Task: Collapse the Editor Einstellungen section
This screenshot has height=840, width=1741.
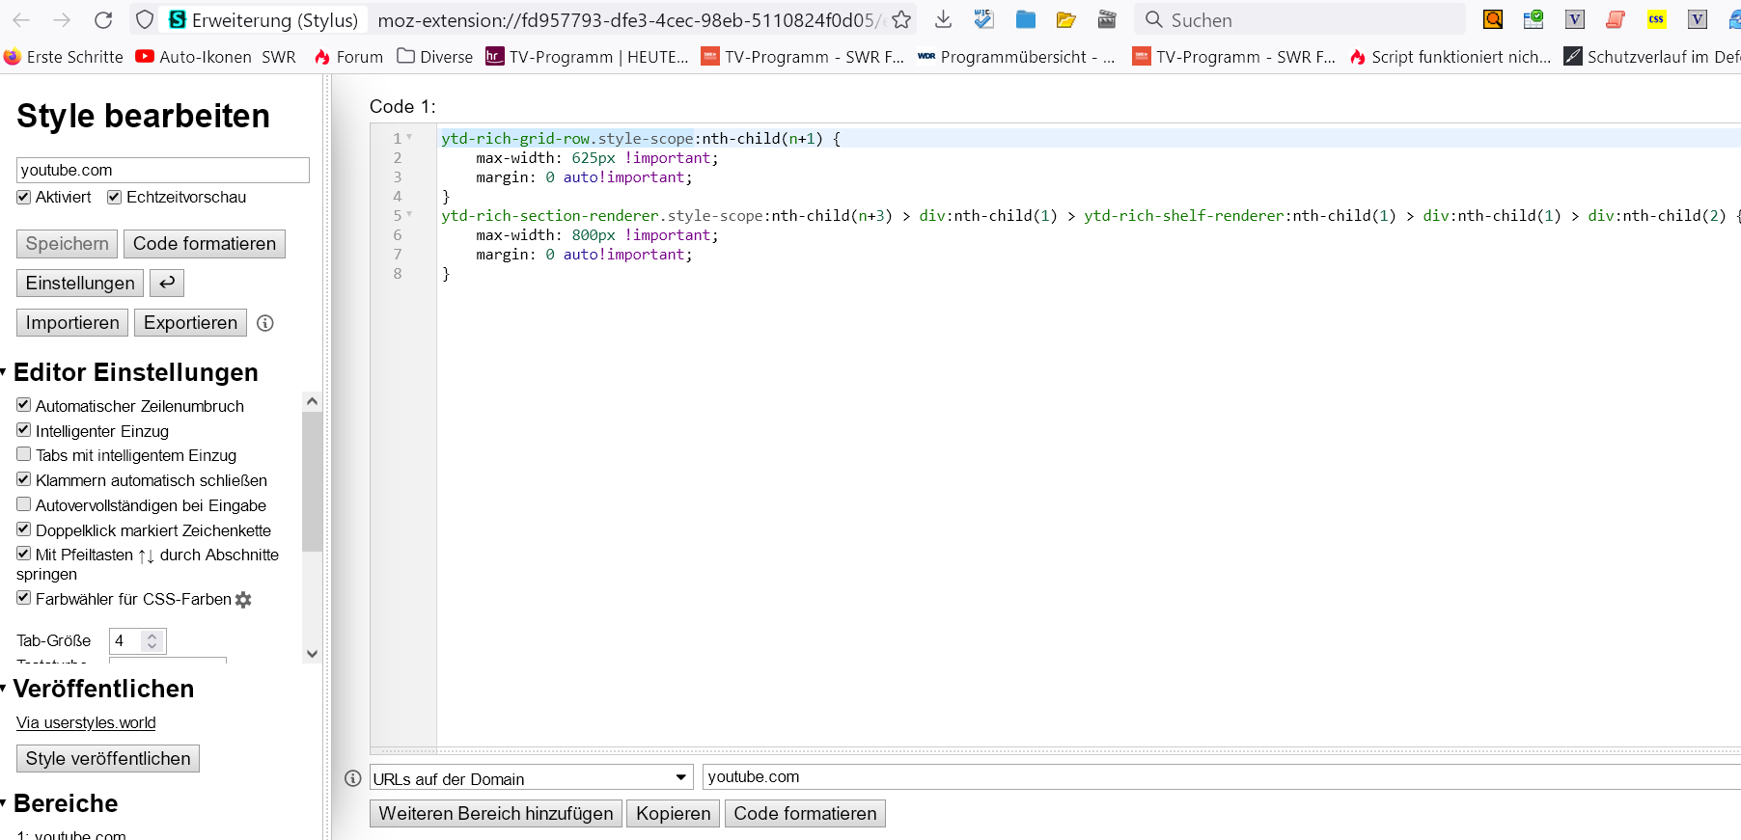Action: [x=4, y=372]
